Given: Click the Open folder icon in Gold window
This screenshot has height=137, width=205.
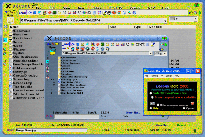Looking at the screenshot, I should 10,20.
